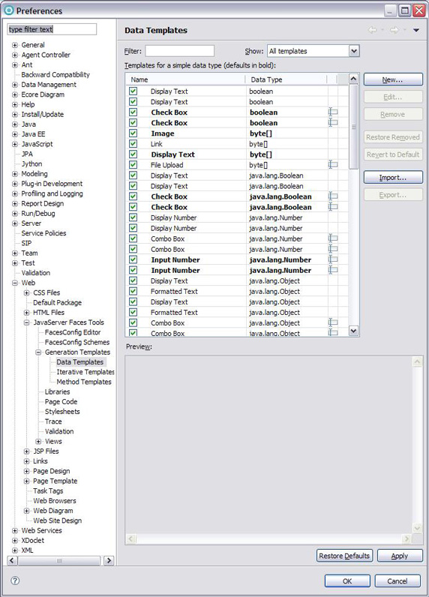429x597 pixels.
Task: Click the Revert to Default button
Action: (393, 154)
